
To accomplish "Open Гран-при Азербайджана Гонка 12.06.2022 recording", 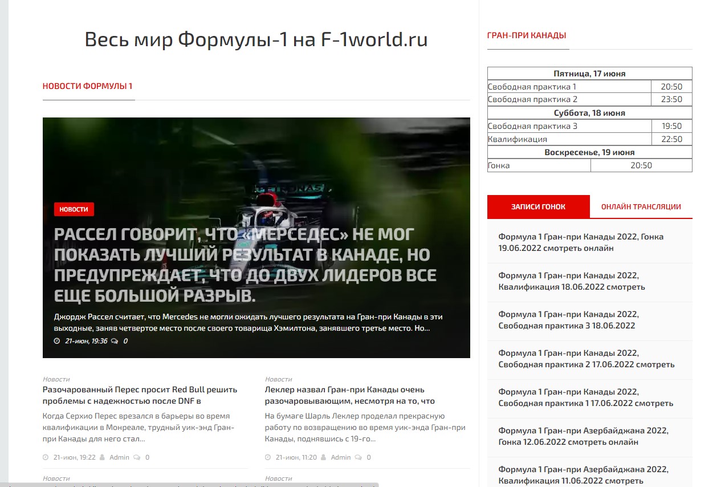I will (584, 436).
